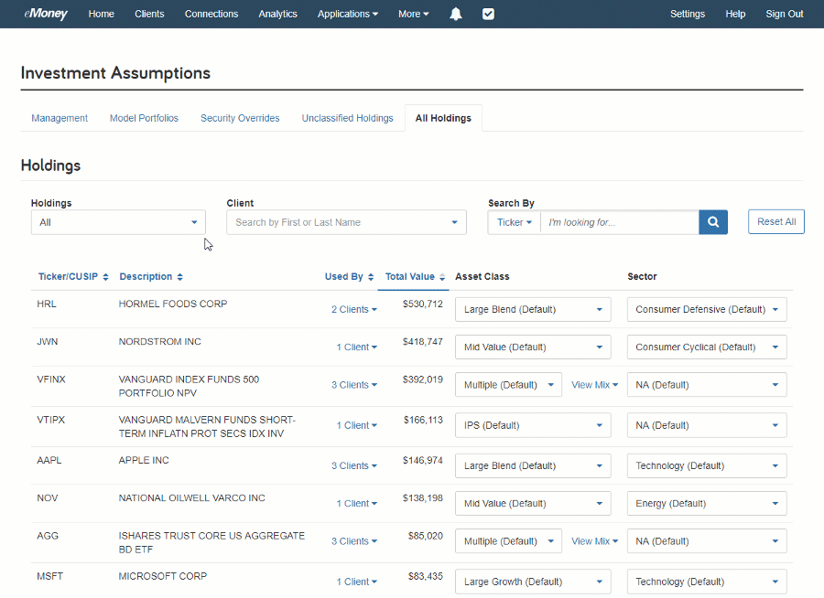
Task: Sort by the Ticker/CUSIP column arrows
Action: click(105, 277)
